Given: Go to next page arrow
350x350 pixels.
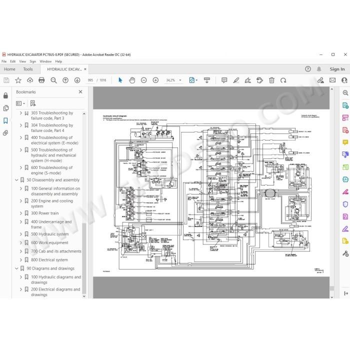Looking at the screenshot, I should (x=77, y=80).
